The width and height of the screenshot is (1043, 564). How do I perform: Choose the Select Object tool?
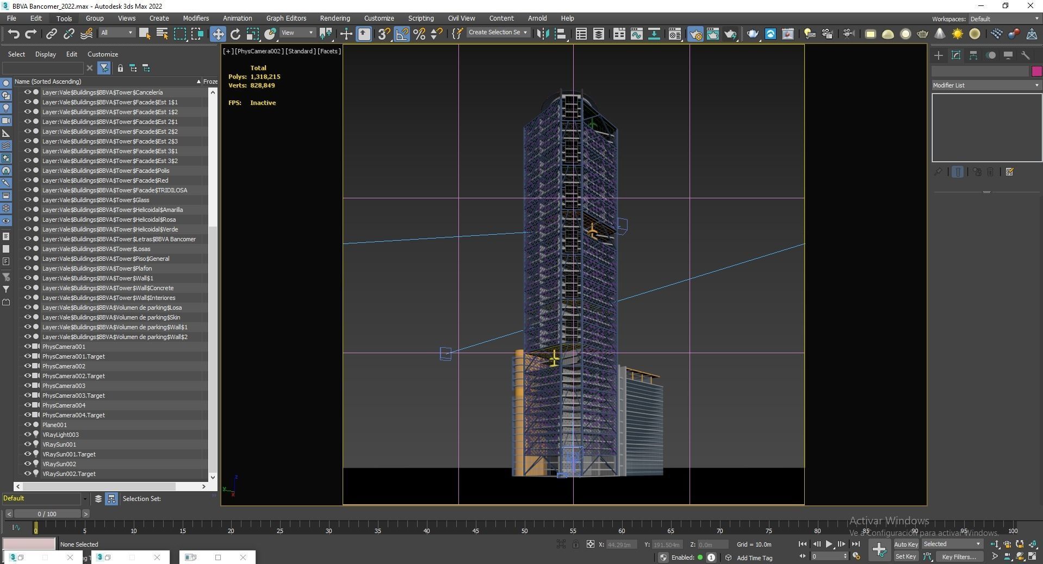tap(145, 34)
